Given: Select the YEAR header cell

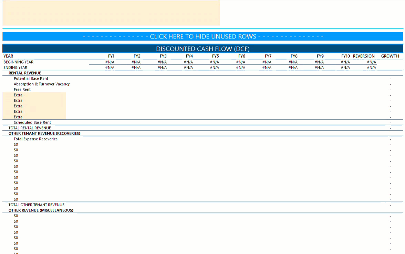Looking at the screenshot, I should [x=8, y=56].
